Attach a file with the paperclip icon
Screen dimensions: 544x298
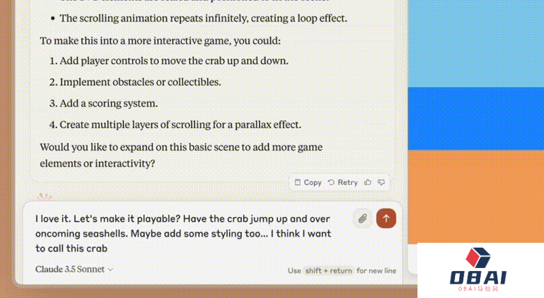363,218
